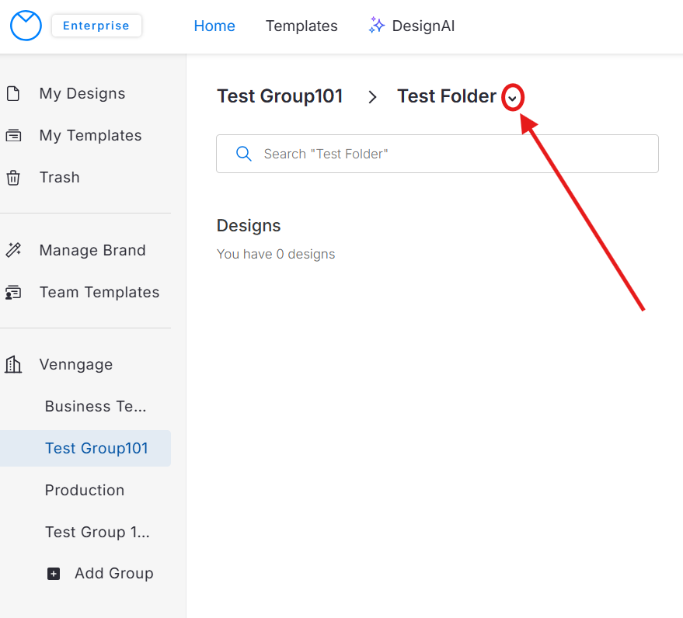
Task: Go back to Test Group101 breadcrumb
Action: pos(280,96)
